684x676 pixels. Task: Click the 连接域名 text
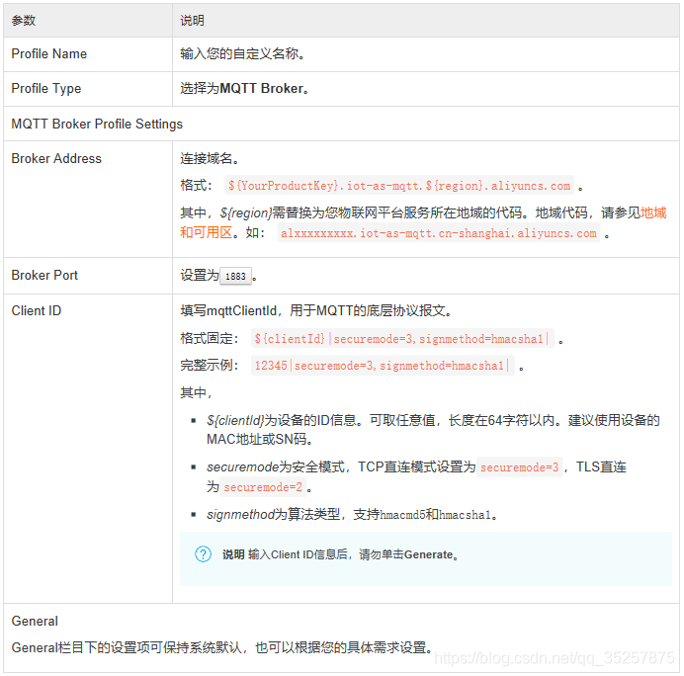210,159
